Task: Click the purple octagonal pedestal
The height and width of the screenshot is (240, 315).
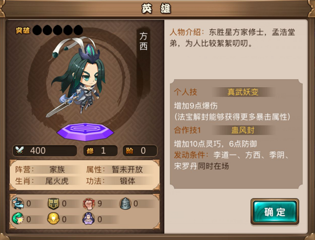Action: 86,132
